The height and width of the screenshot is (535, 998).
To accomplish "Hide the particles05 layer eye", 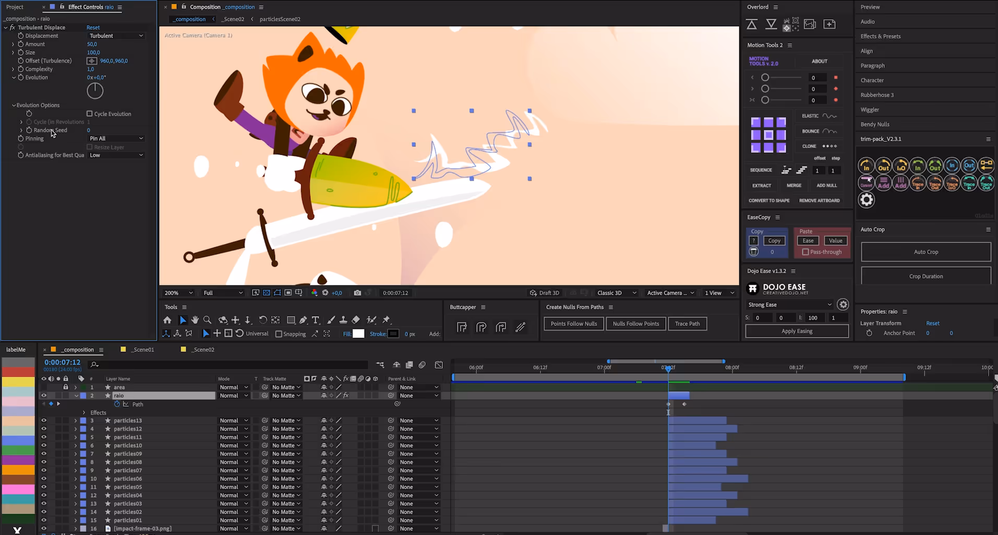I will pyautogui.click(x=44, y=487).
